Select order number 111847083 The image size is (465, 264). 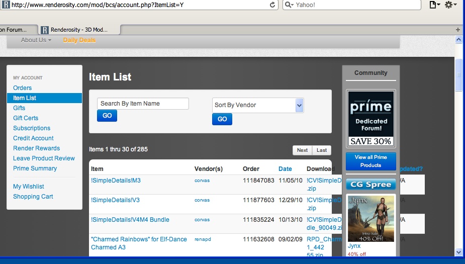click(258, 181)
